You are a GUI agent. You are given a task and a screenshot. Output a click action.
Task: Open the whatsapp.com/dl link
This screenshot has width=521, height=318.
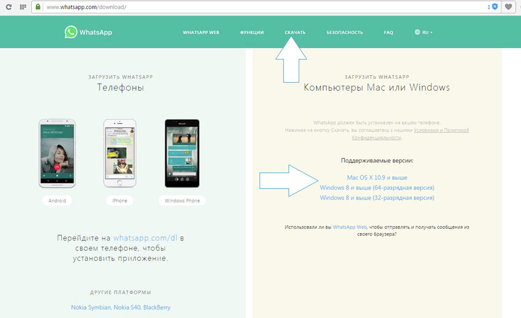[145, 238]
